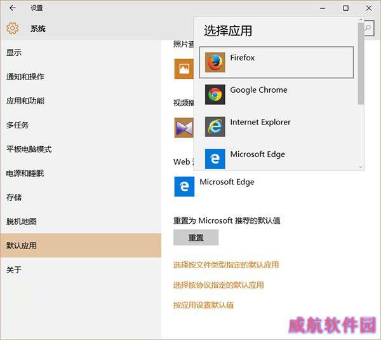Click the photo viewer app icon
The image size is (381, 340).
(x=184, y=69)
